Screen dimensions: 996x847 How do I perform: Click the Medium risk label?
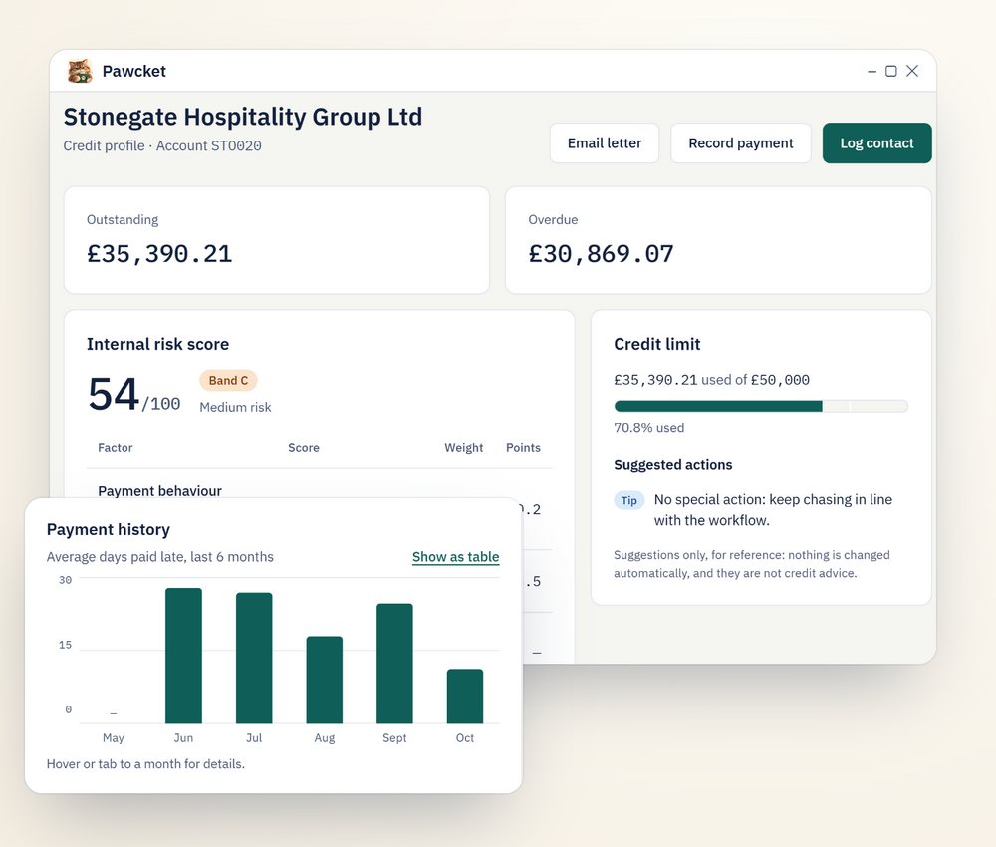235,407
